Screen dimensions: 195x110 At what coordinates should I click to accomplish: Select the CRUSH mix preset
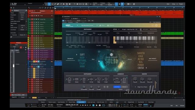click(x=141, y=68)
